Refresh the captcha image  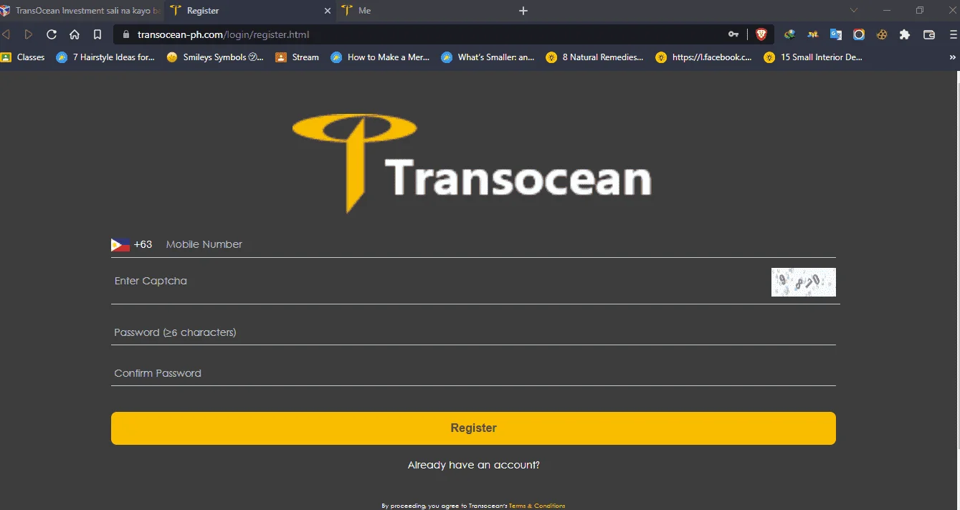click(x=803, y=282)
